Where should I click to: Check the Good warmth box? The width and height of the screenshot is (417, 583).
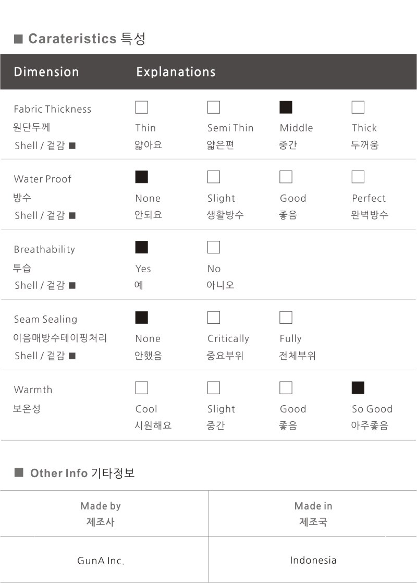coord(286,388)
